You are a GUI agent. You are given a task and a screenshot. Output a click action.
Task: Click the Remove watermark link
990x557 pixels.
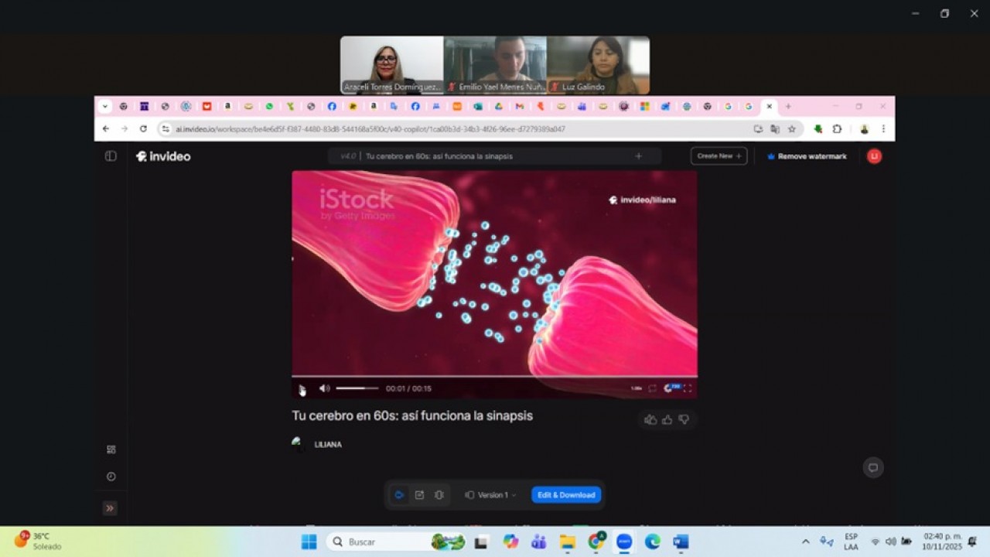[x=807, y=155]
